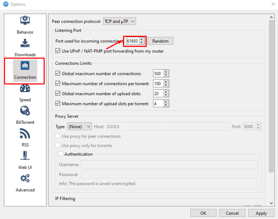
Task: Open Peer connection protocol dropdown
Action: tap(119, 21)
